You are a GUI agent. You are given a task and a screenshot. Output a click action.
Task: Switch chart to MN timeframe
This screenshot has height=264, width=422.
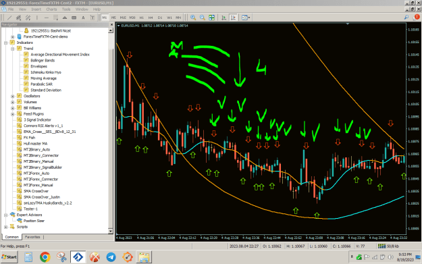pos(178,18)
